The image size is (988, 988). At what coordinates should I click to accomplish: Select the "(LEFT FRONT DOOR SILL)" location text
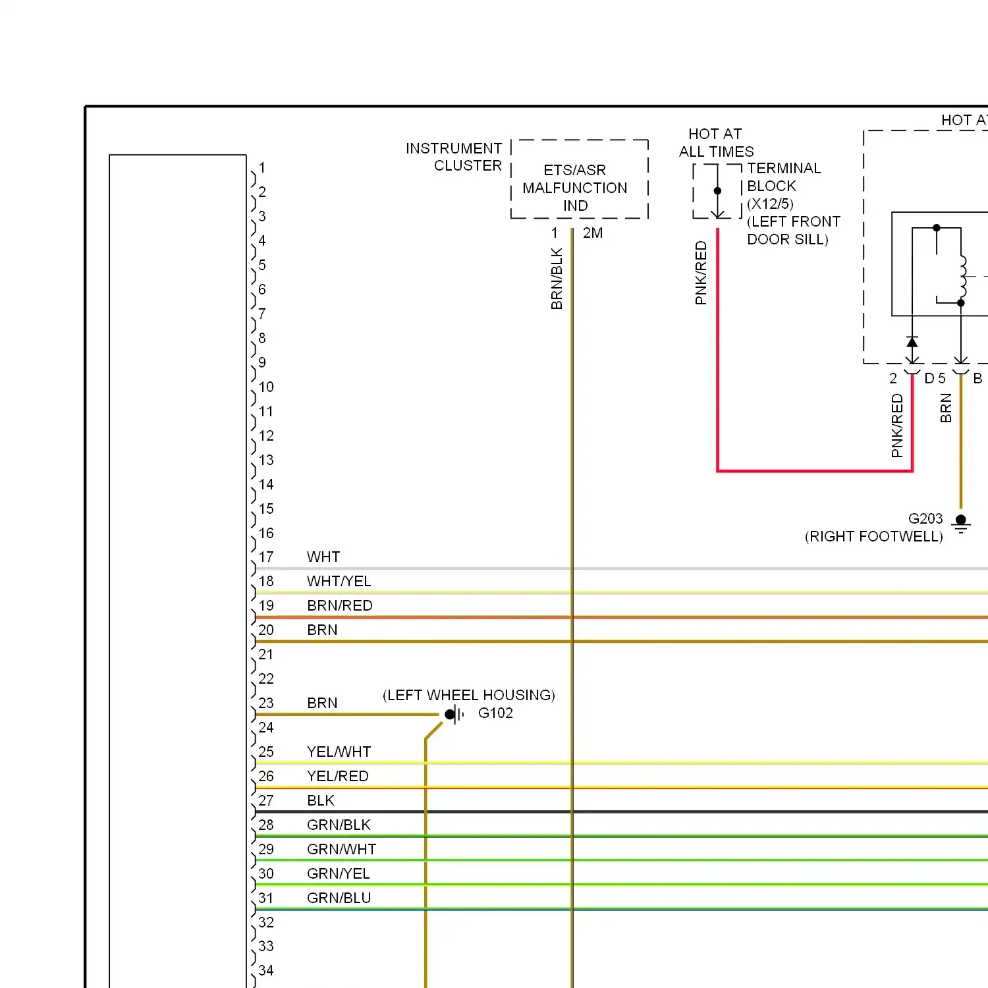794,231
